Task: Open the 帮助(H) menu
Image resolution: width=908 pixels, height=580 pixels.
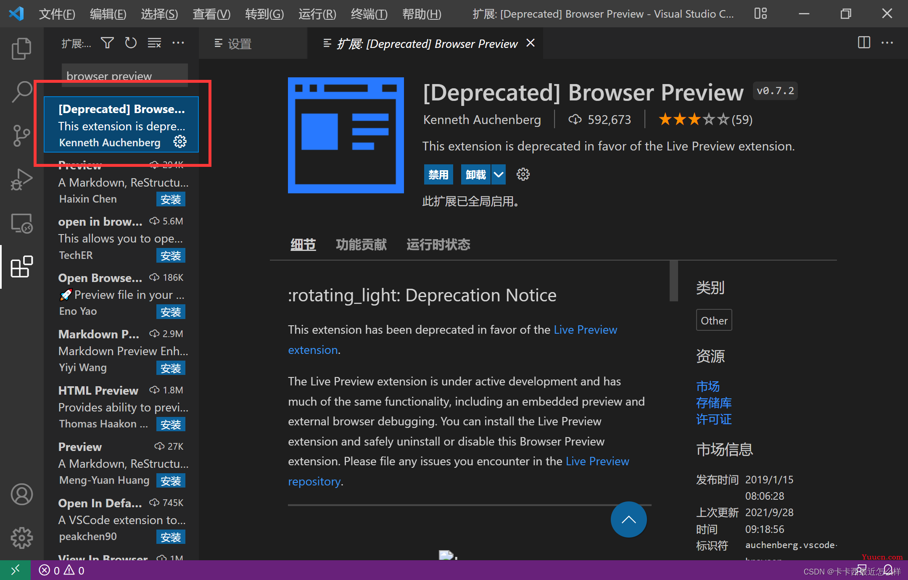Action: click(422, 14)
